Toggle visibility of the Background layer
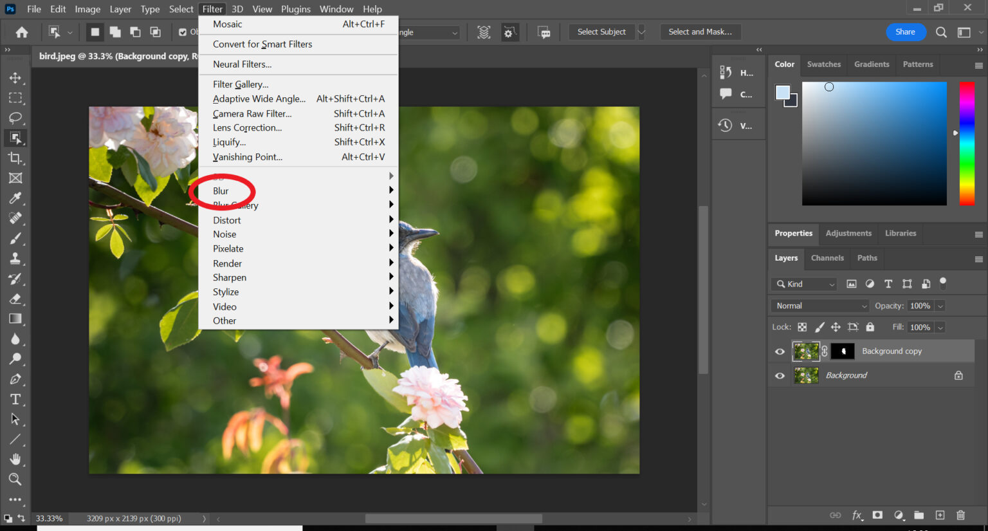Viewport: 988px width, 531px height. pos(779,375)
